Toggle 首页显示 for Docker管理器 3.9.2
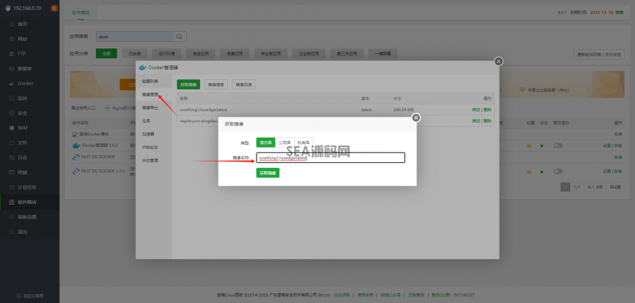The width and height of the screenshot is (635, 303). coord(558,145)
